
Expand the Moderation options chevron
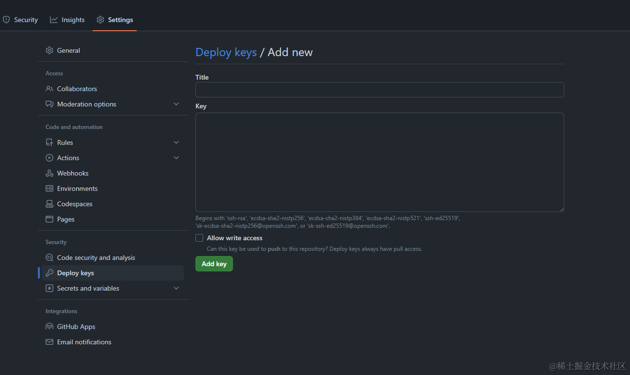176,104
